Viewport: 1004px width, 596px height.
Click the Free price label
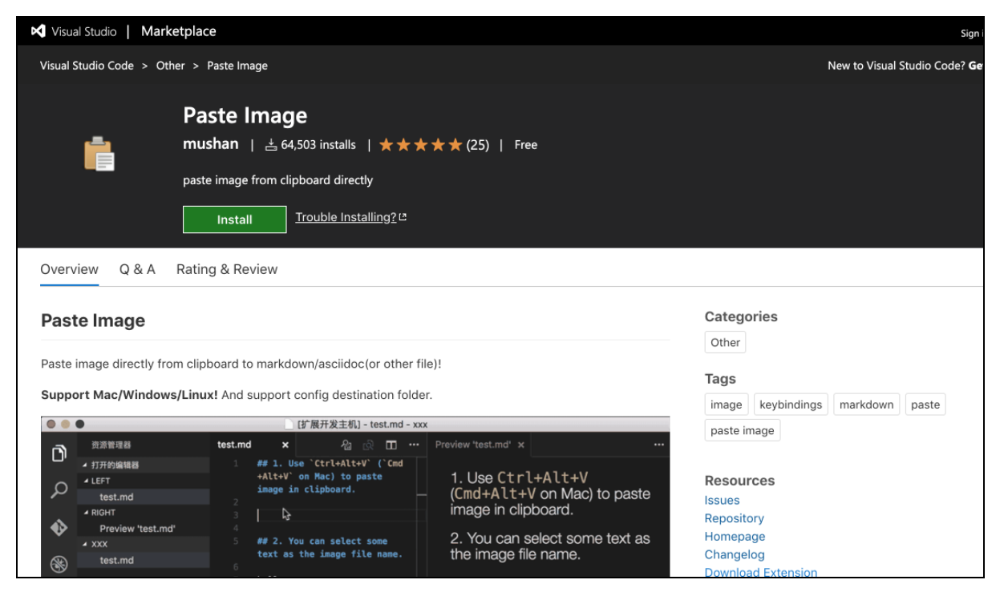(526, 145)
